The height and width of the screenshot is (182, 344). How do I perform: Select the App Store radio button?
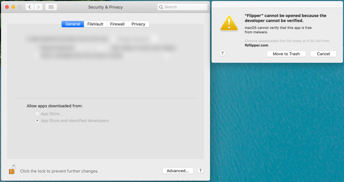tap(37, 114)
